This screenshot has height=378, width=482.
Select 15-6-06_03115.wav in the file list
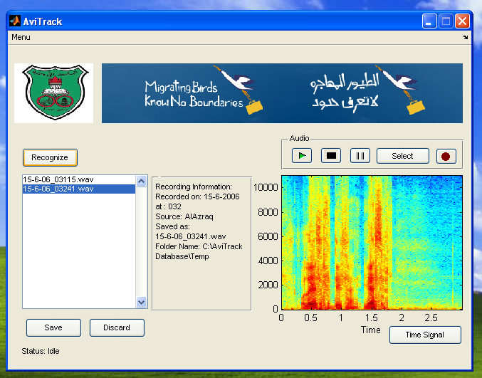79,179
